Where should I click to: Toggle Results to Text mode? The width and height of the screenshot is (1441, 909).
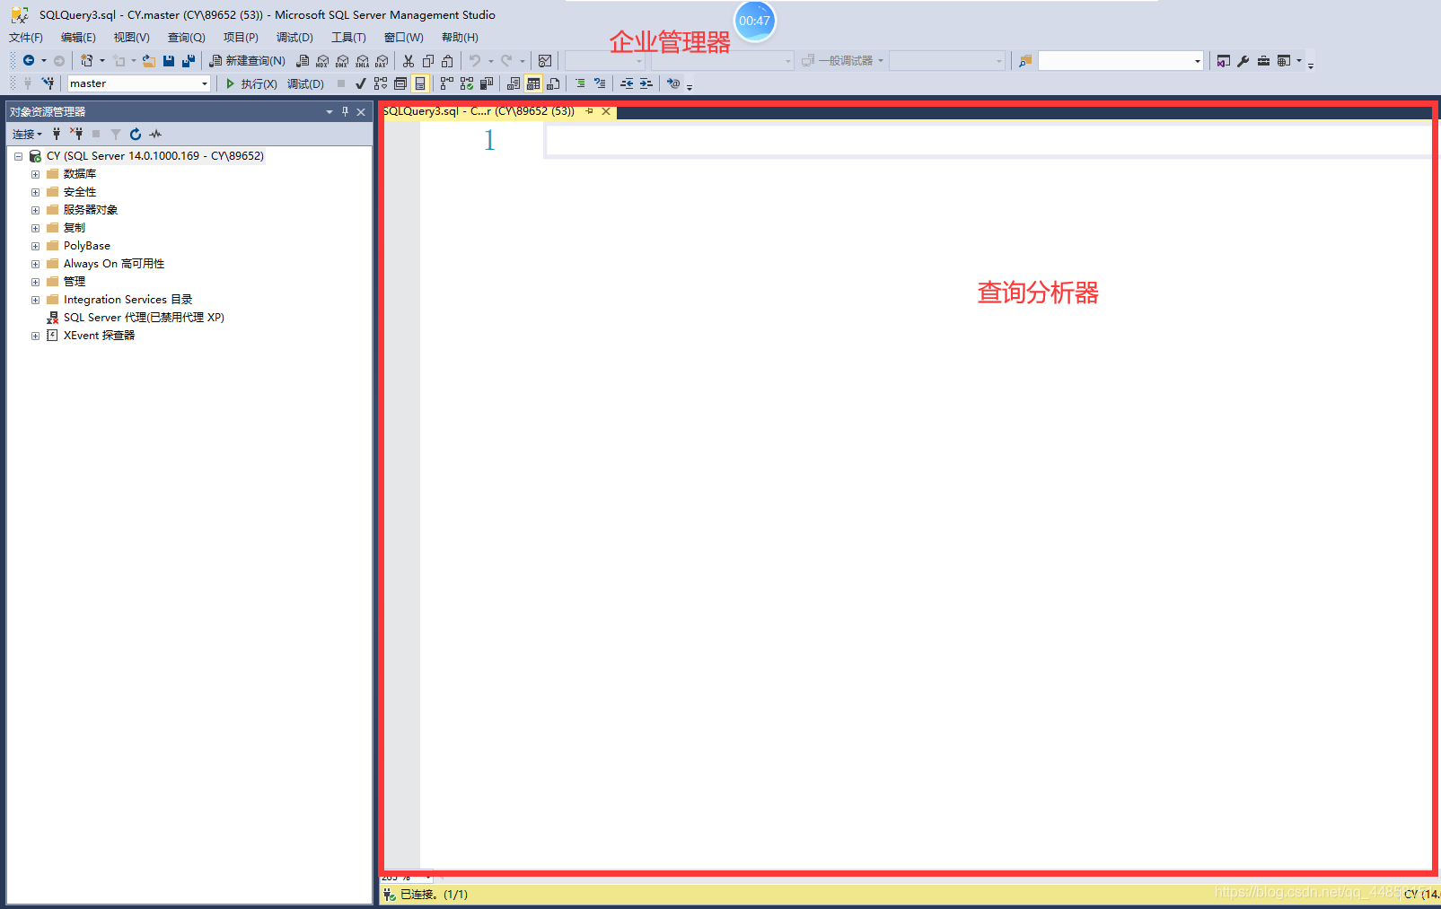click(514, 83)
